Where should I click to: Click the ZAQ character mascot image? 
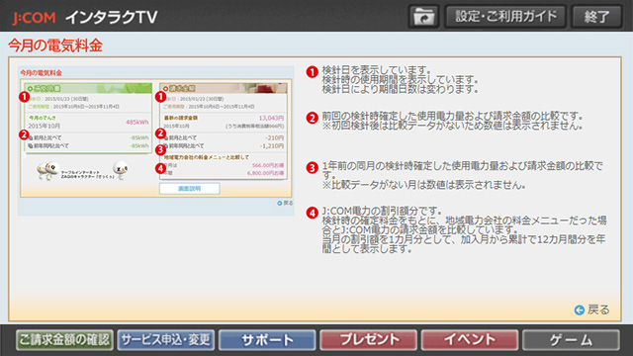pos(47,171)
